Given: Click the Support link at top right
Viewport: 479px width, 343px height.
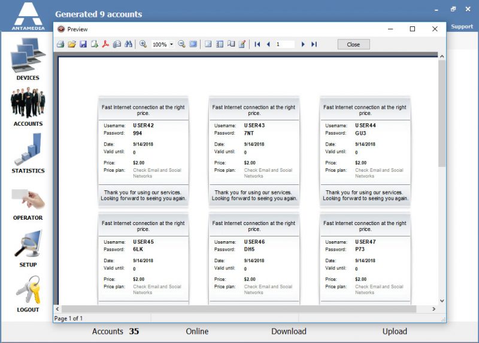Looking at the screenshot, I should tap(462, 26).
